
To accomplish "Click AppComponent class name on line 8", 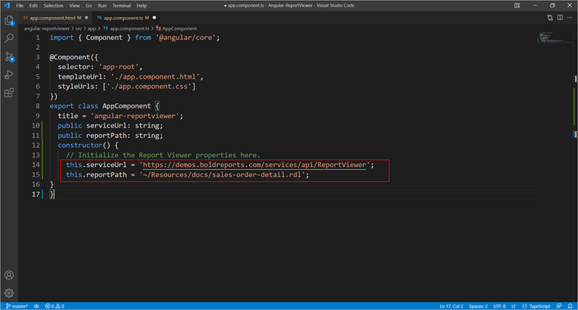I will pyautogui.click(x=127, y=106).
